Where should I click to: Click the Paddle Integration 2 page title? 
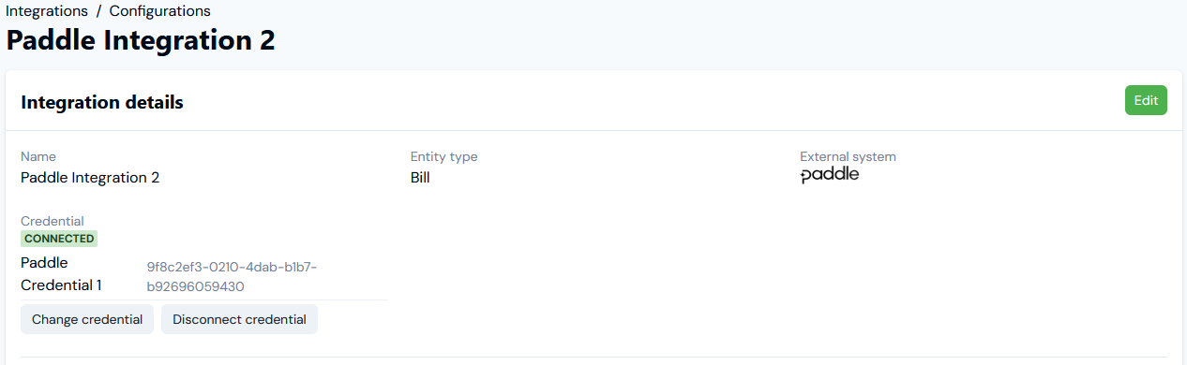[141, 41]
